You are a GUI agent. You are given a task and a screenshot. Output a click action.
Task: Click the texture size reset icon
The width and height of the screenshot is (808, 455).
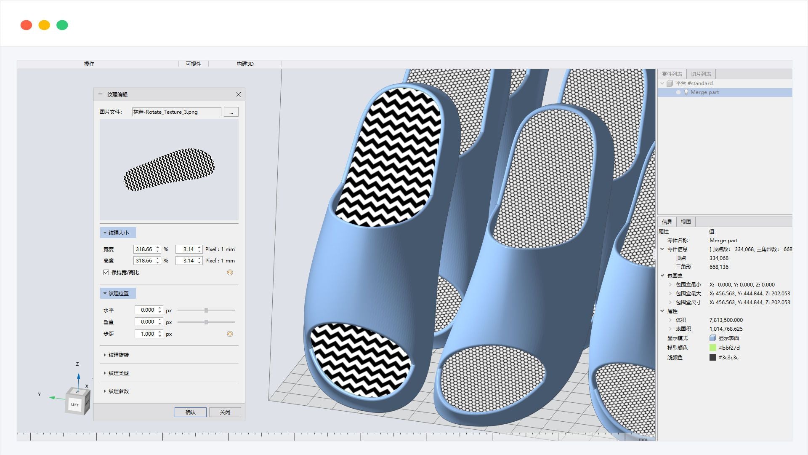pyautogui.click(x=230, y=273)
